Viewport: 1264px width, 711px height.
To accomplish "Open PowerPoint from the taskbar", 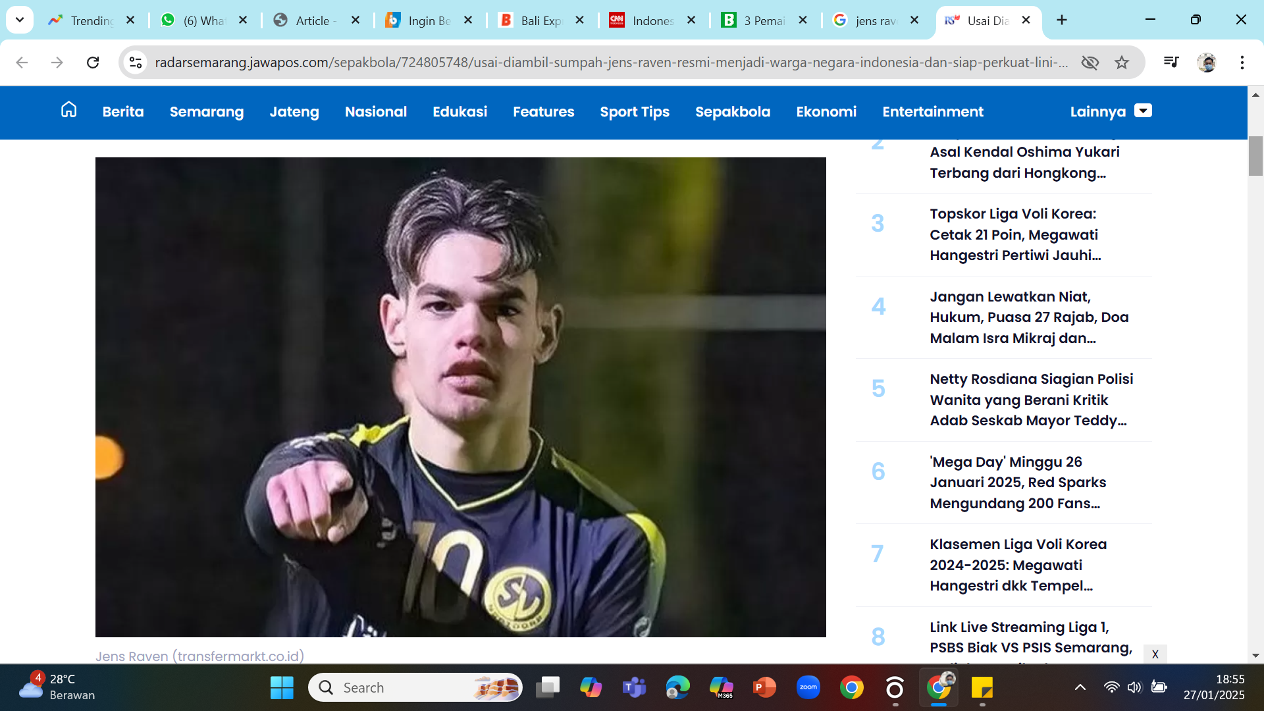I will pos(764,687).
